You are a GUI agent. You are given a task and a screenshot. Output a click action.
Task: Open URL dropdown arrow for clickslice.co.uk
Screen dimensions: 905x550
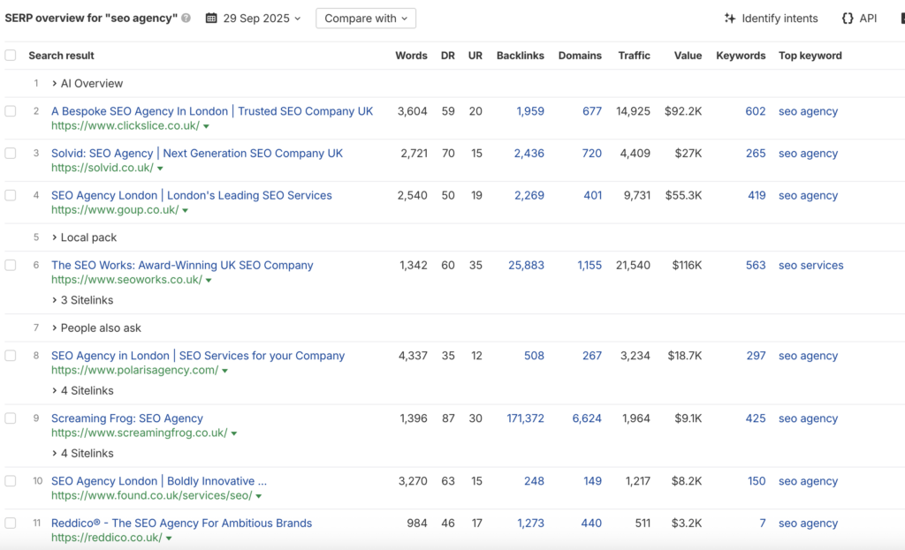point(206,127)
